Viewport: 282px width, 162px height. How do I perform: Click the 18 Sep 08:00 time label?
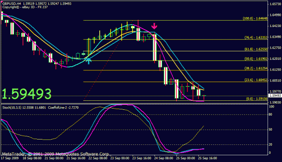click(32, 158)
